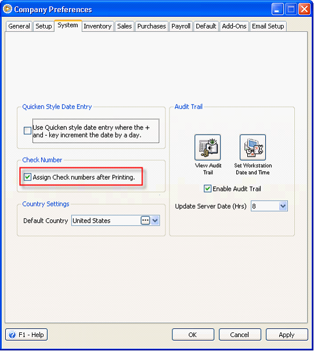Open the Email Setup tab
The height and width of the screenshot is (351, 314).
[x=268, y=26]
